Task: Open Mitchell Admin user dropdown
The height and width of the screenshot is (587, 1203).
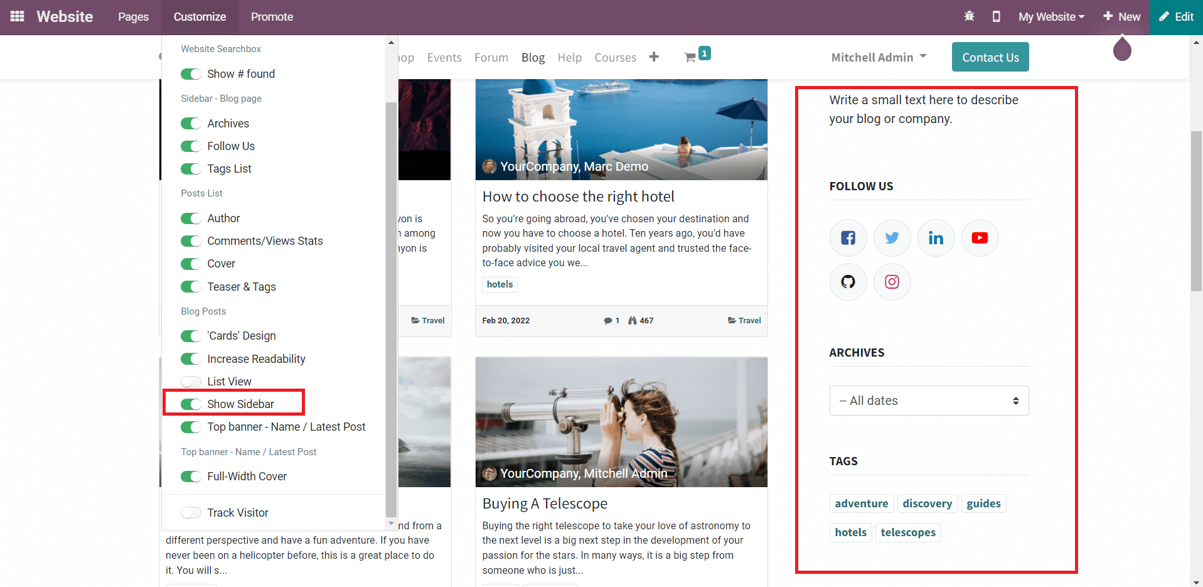Action: pos(879,57)
